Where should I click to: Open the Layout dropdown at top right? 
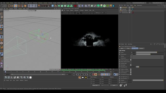[x=158, y=3]
